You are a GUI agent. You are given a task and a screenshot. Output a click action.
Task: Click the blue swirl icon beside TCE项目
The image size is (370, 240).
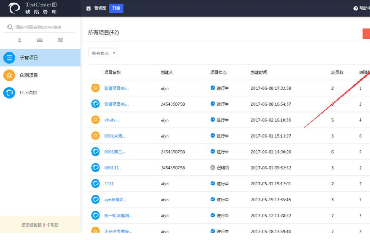pyautogui.click(x=9, y=93)
